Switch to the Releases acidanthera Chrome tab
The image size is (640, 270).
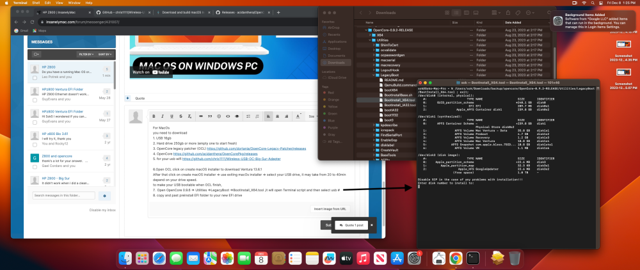[x=241, y=13]
